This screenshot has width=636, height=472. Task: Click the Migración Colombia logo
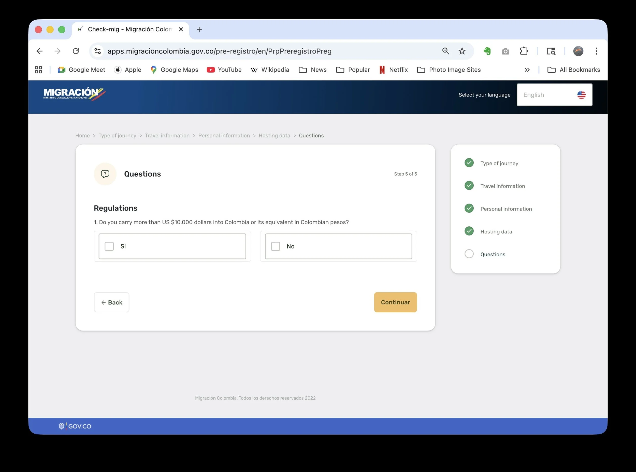[74, 94]
